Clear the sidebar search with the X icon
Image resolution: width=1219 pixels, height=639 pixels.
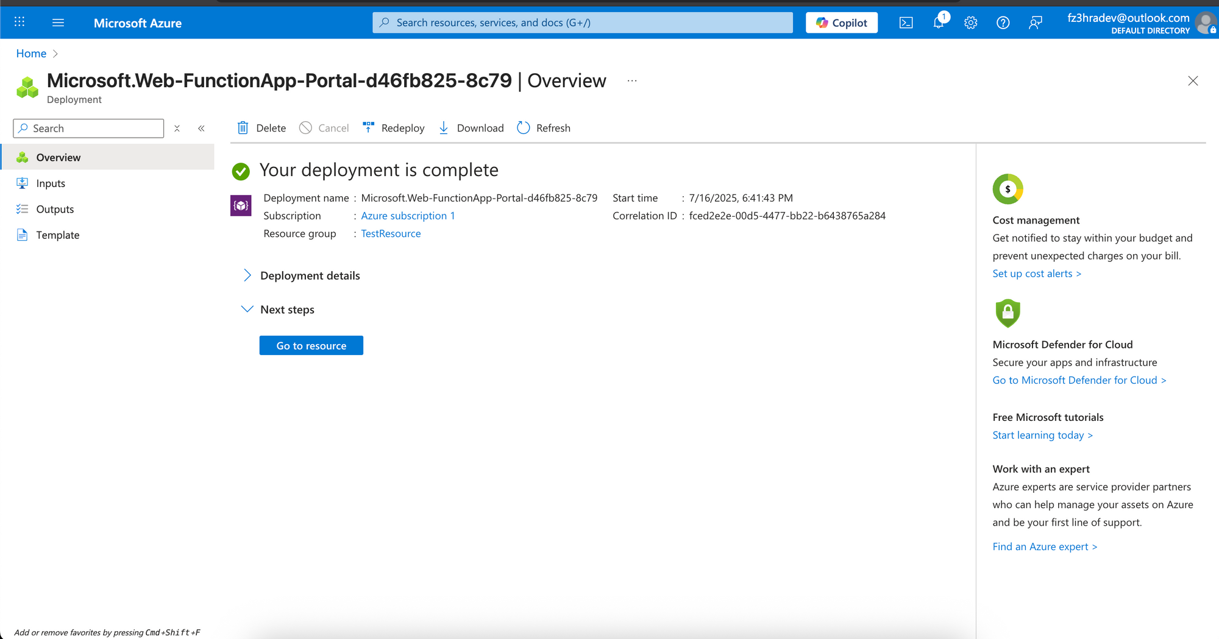click(x=177, y=129)
